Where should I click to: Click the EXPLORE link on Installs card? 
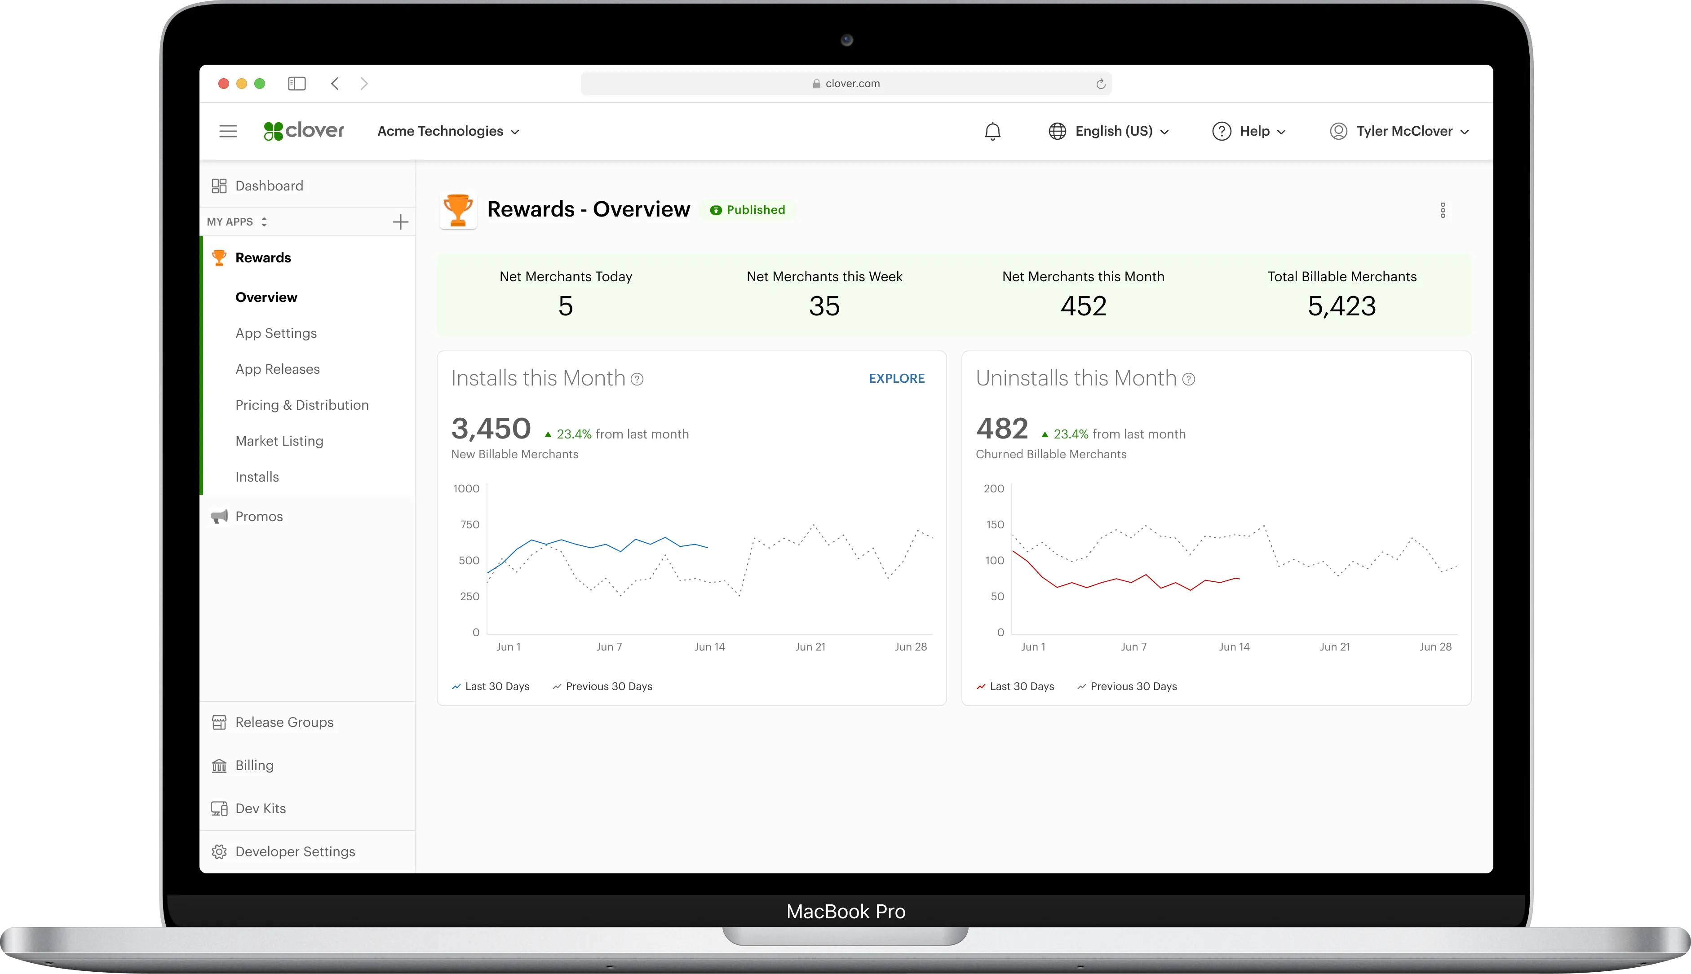896,379
